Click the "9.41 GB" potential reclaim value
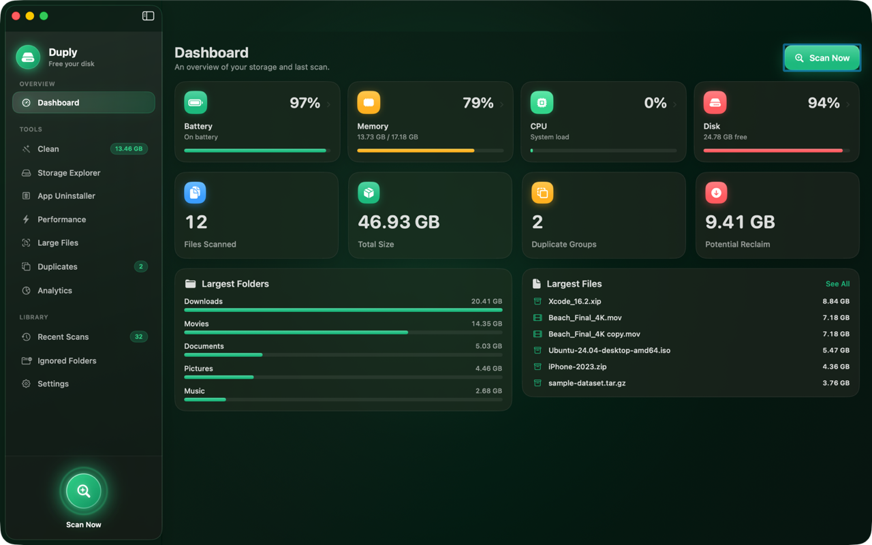Image resolution: width=872 pixels, height=545 pixels. pyautogui.click(x=740, y=222)
